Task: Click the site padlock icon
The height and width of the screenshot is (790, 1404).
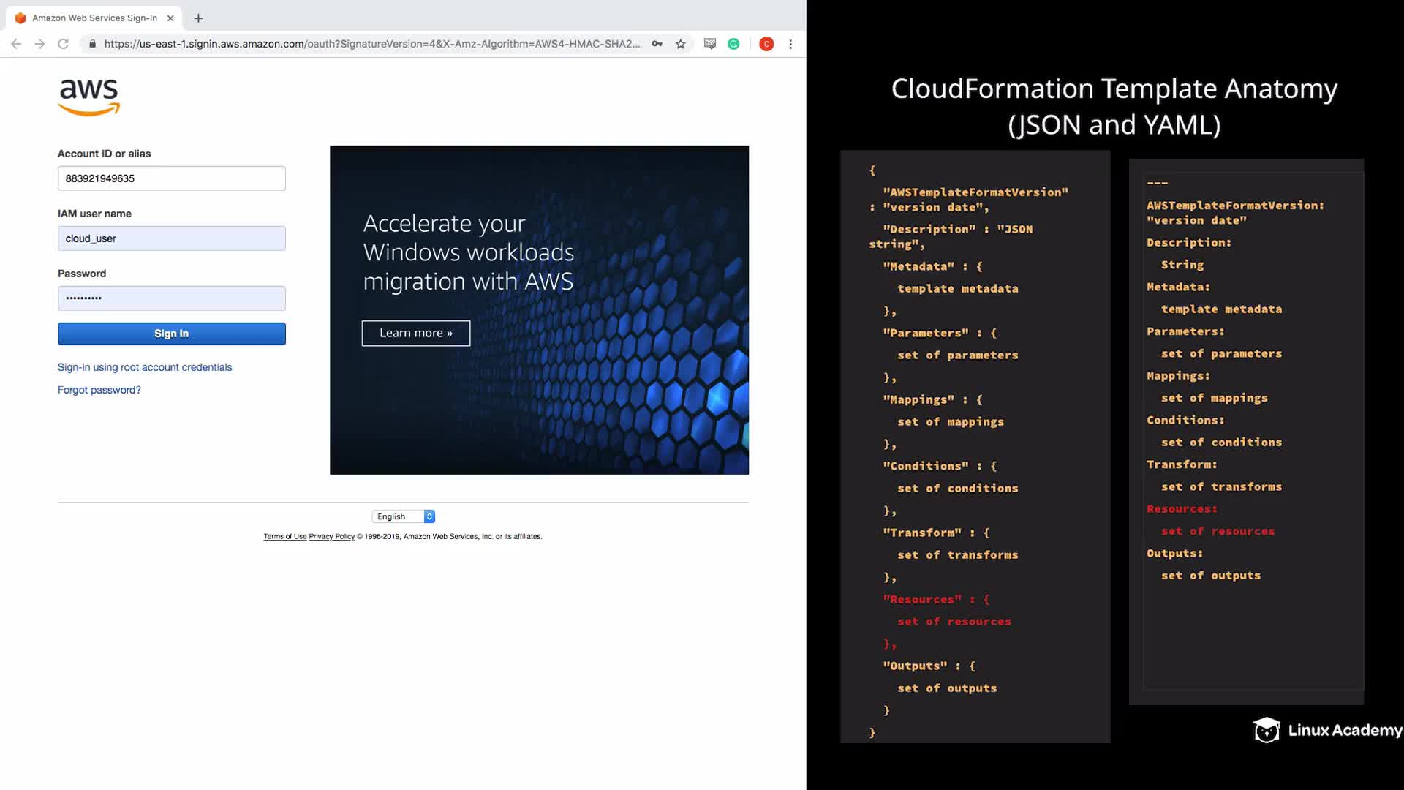Action: (x=92, y=44)
